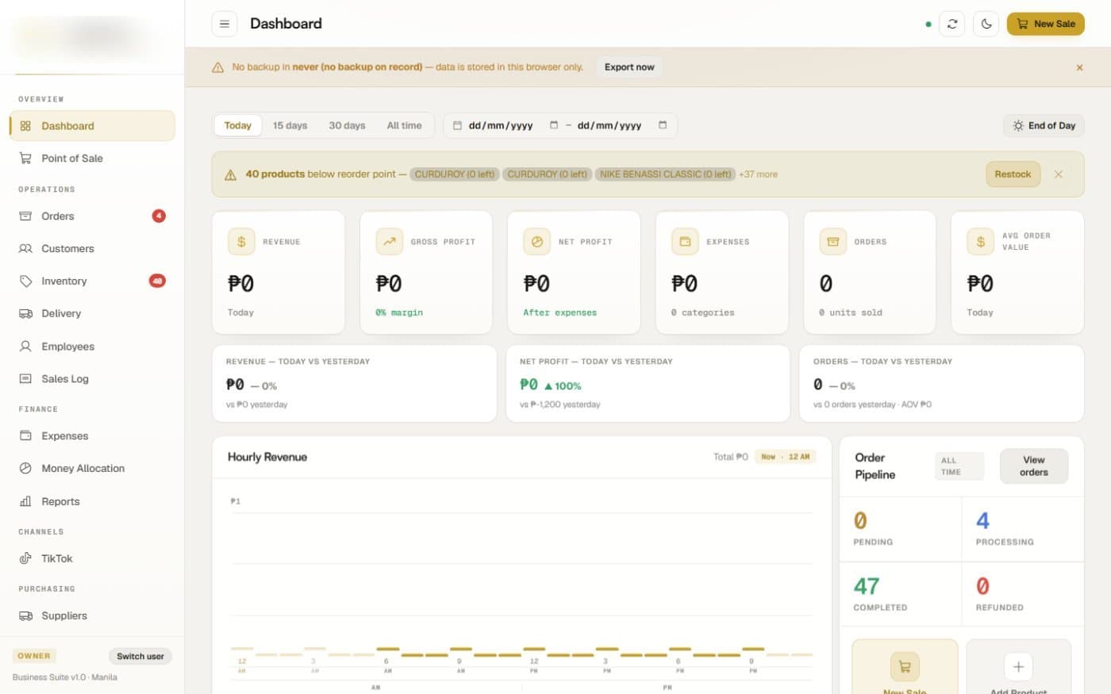Screen dimensions: 1111x694
Task: Click the Export now button
Action: click(629, 67)
